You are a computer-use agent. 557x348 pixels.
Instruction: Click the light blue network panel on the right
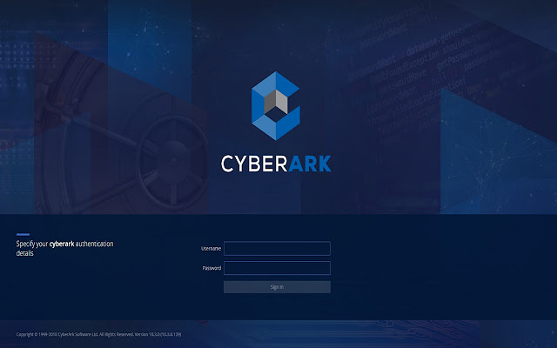(x=499, y=153)
